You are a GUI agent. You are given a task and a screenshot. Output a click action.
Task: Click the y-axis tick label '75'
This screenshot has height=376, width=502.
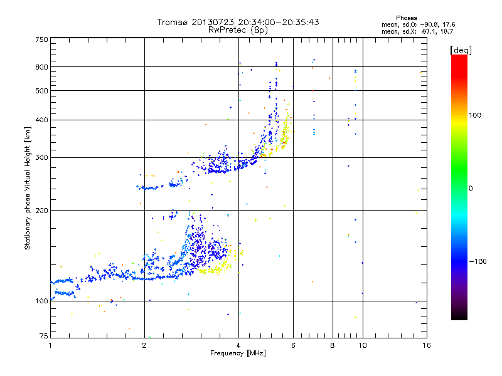click(x=44, y=336)
